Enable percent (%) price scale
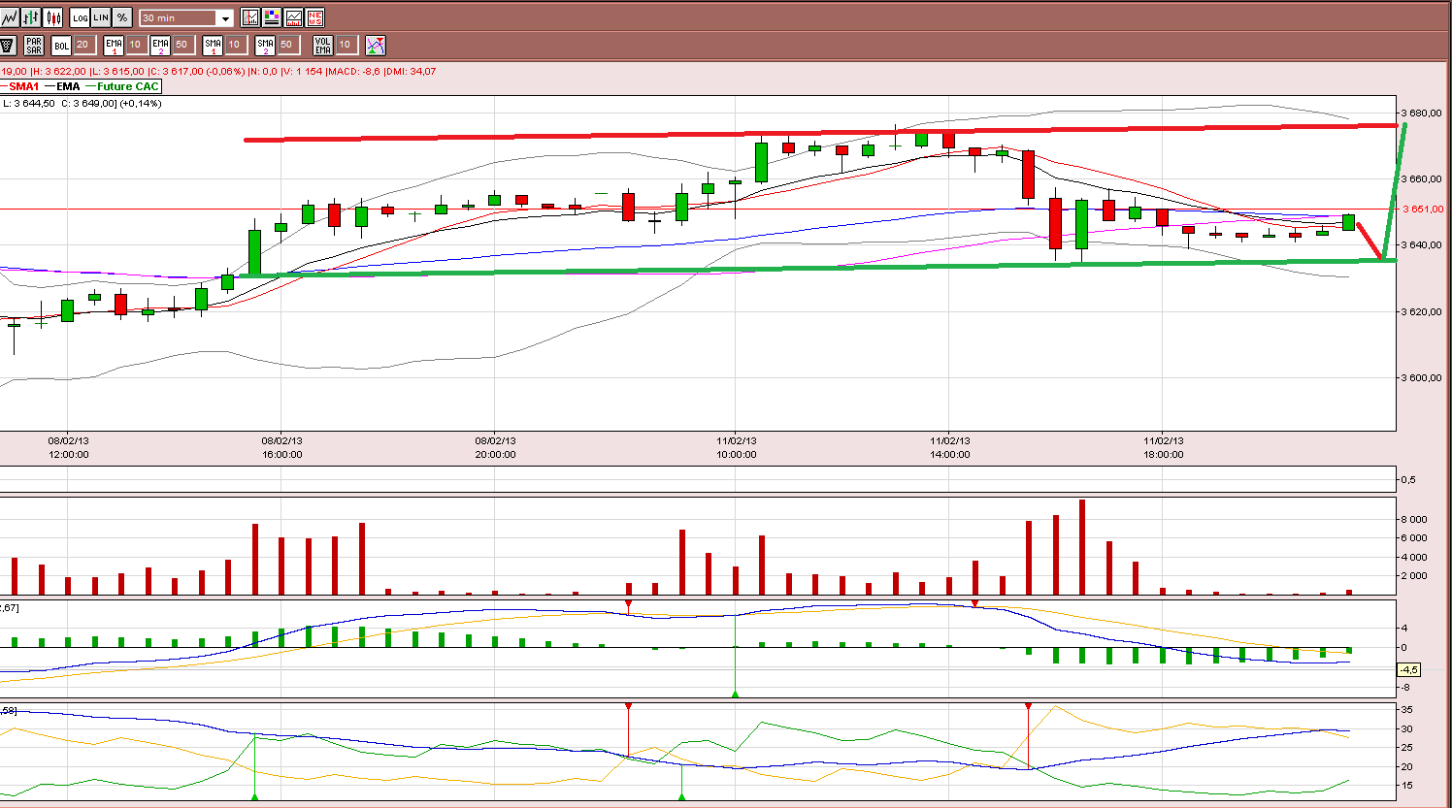This screenshot has width=1452, height=808. pyautogui.click(x=122, y=17)
